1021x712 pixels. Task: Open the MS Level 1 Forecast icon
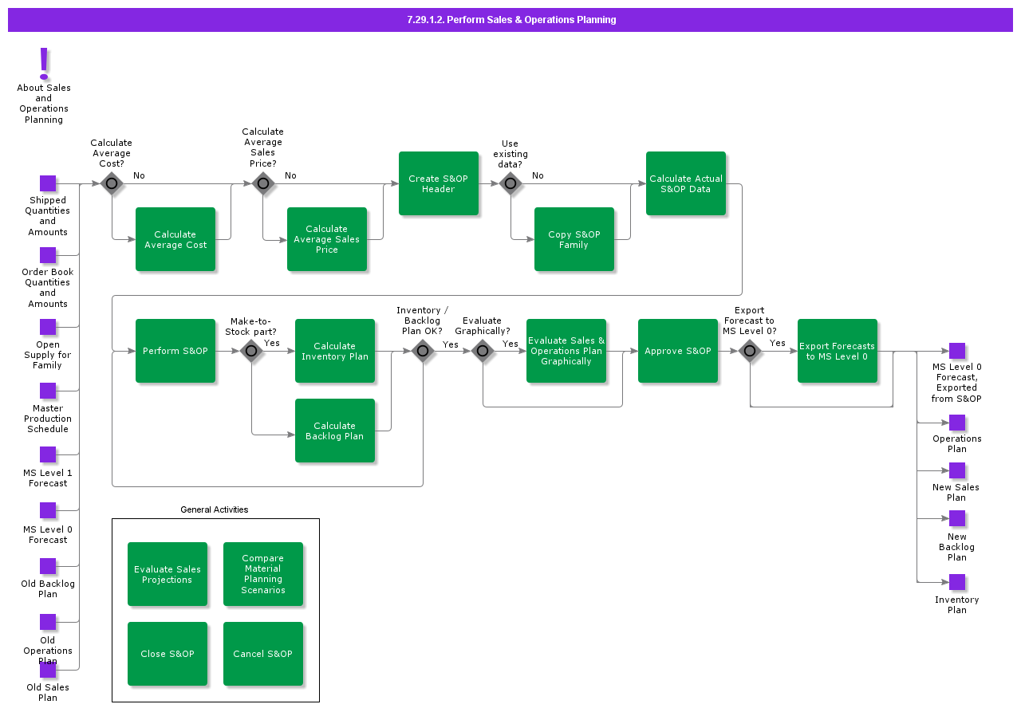(48, 454)
